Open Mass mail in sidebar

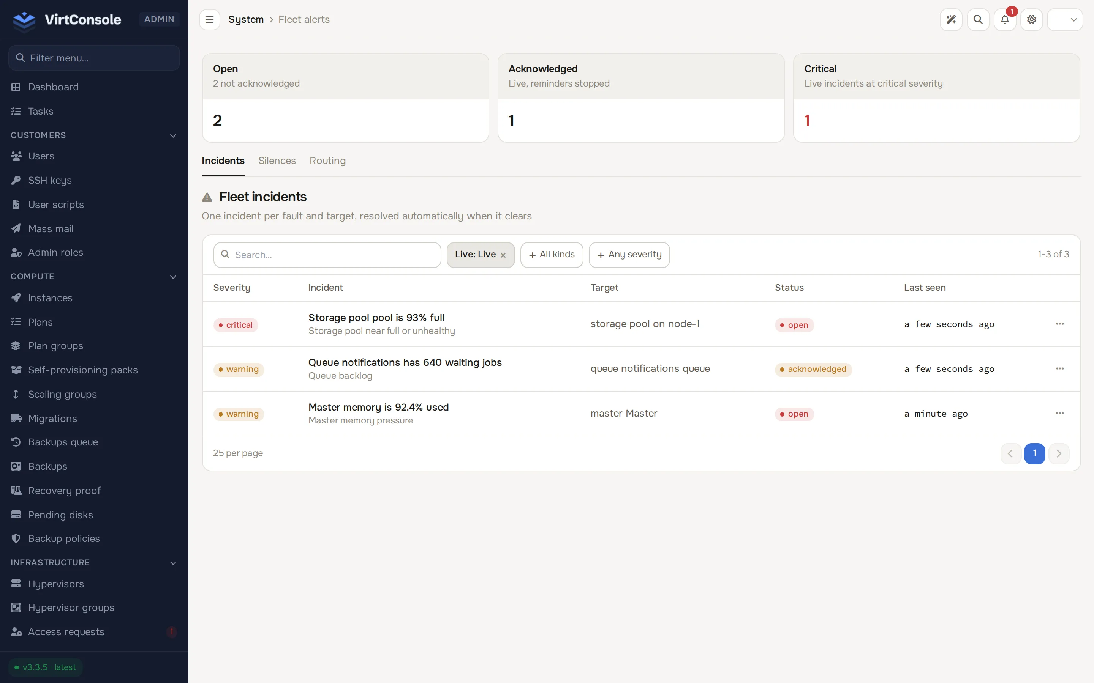click(94, 228)
